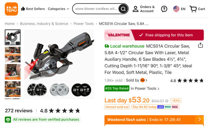Image resolution: width=208 pixels, height=126 pixels.
Task: Open the shopping cart
Action: [x=197, y=9]
